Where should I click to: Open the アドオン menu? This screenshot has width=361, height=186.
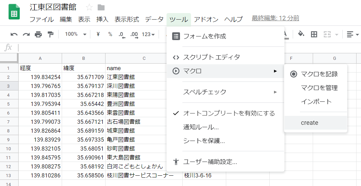[x=206, y=19]
